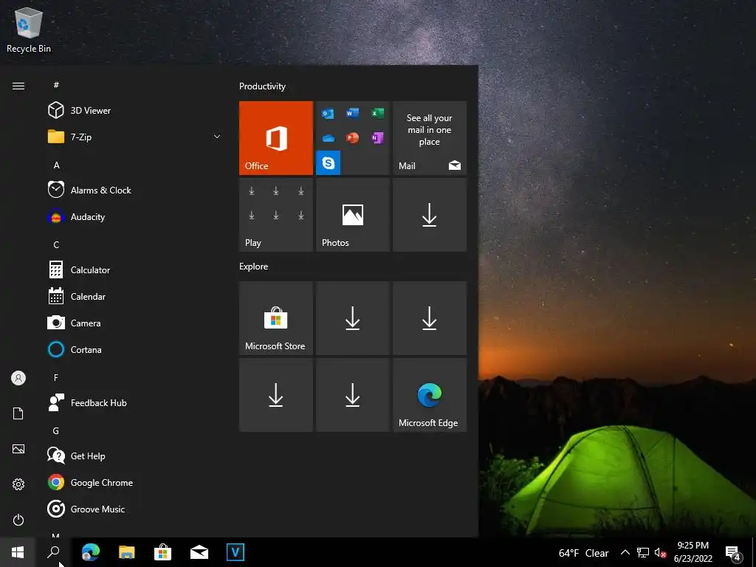Open the Office tile

(x=276, y=138)
